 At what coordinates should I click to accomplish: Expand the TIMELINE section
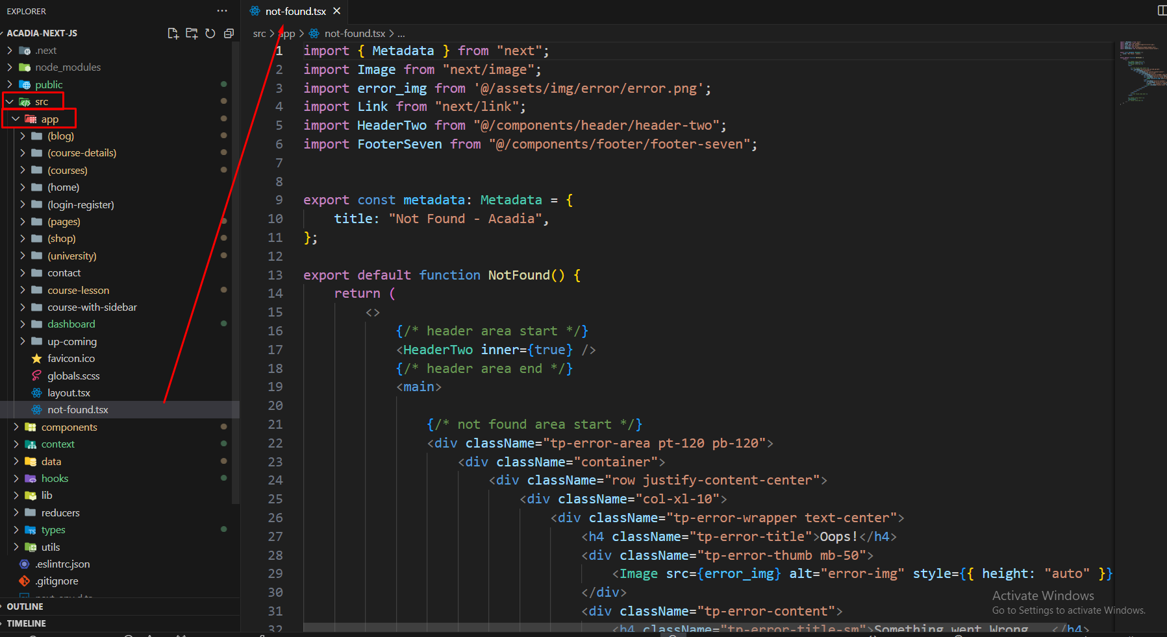click(26, 623)
